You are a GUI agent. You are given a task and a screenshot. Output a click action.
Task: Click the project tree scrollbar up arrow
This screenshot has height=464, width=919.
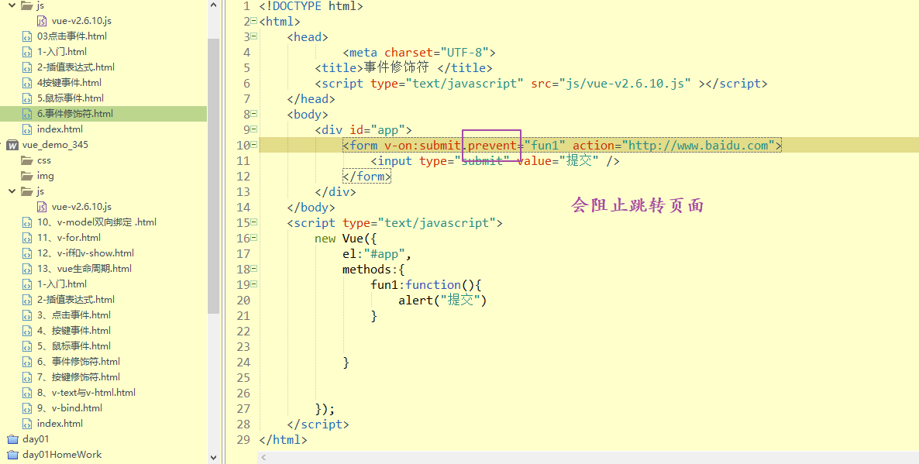coord(213,5)
